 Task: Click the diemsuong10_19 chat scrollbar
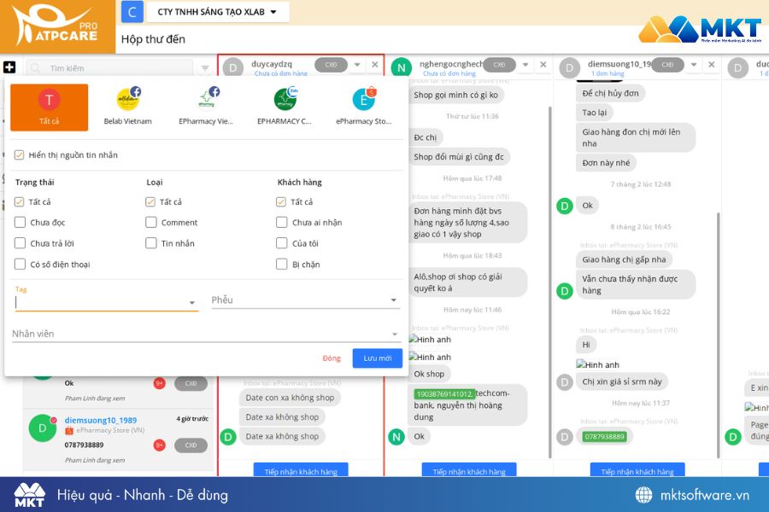click(x=718, y=335)
